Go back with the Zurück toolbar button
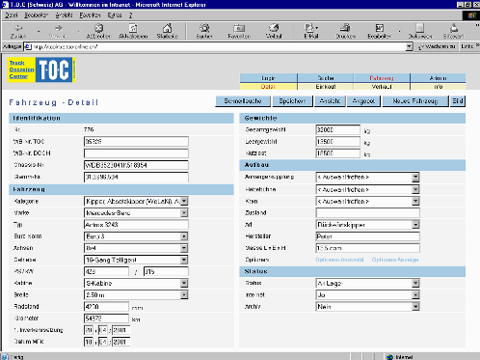The height and width of the screenshot is (360, 480). 18,31
